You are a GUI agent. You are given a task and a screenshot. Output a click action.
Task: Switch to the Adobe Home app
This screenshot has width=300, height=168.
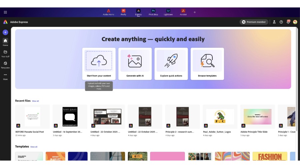[x=108, y=12]
